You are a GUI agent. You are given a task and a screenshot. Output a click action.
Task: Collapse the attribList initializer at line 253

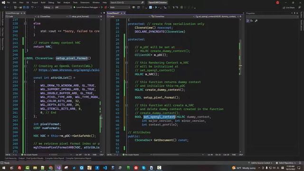coord(25,82)
